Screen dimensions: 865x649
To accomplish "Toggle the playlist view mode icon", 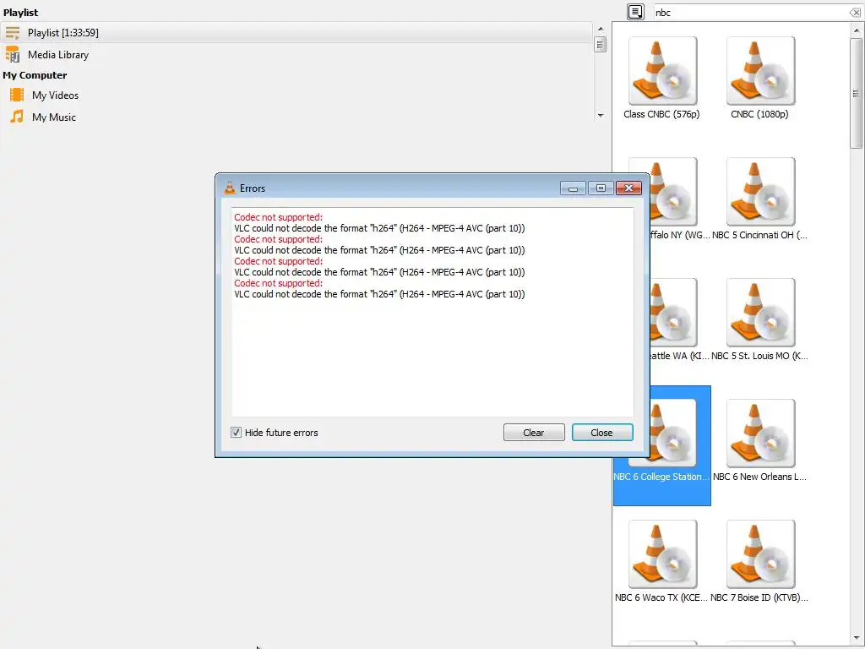I will click(x=635, y=12).
